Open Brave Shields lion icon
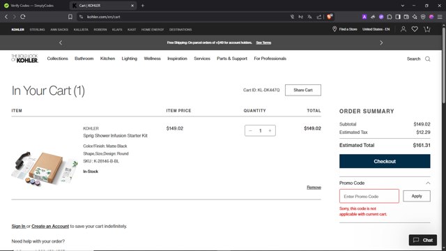 (x=330, y=17)
